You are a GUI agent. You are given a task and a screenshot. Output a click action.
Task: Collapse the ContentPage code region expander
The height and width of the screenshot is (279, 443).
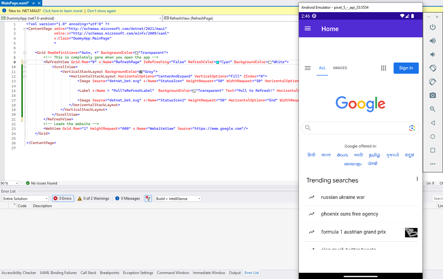tap(24, 29)
